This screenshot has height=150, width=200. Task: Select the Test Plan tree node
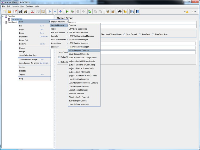(x=12, y=16)
